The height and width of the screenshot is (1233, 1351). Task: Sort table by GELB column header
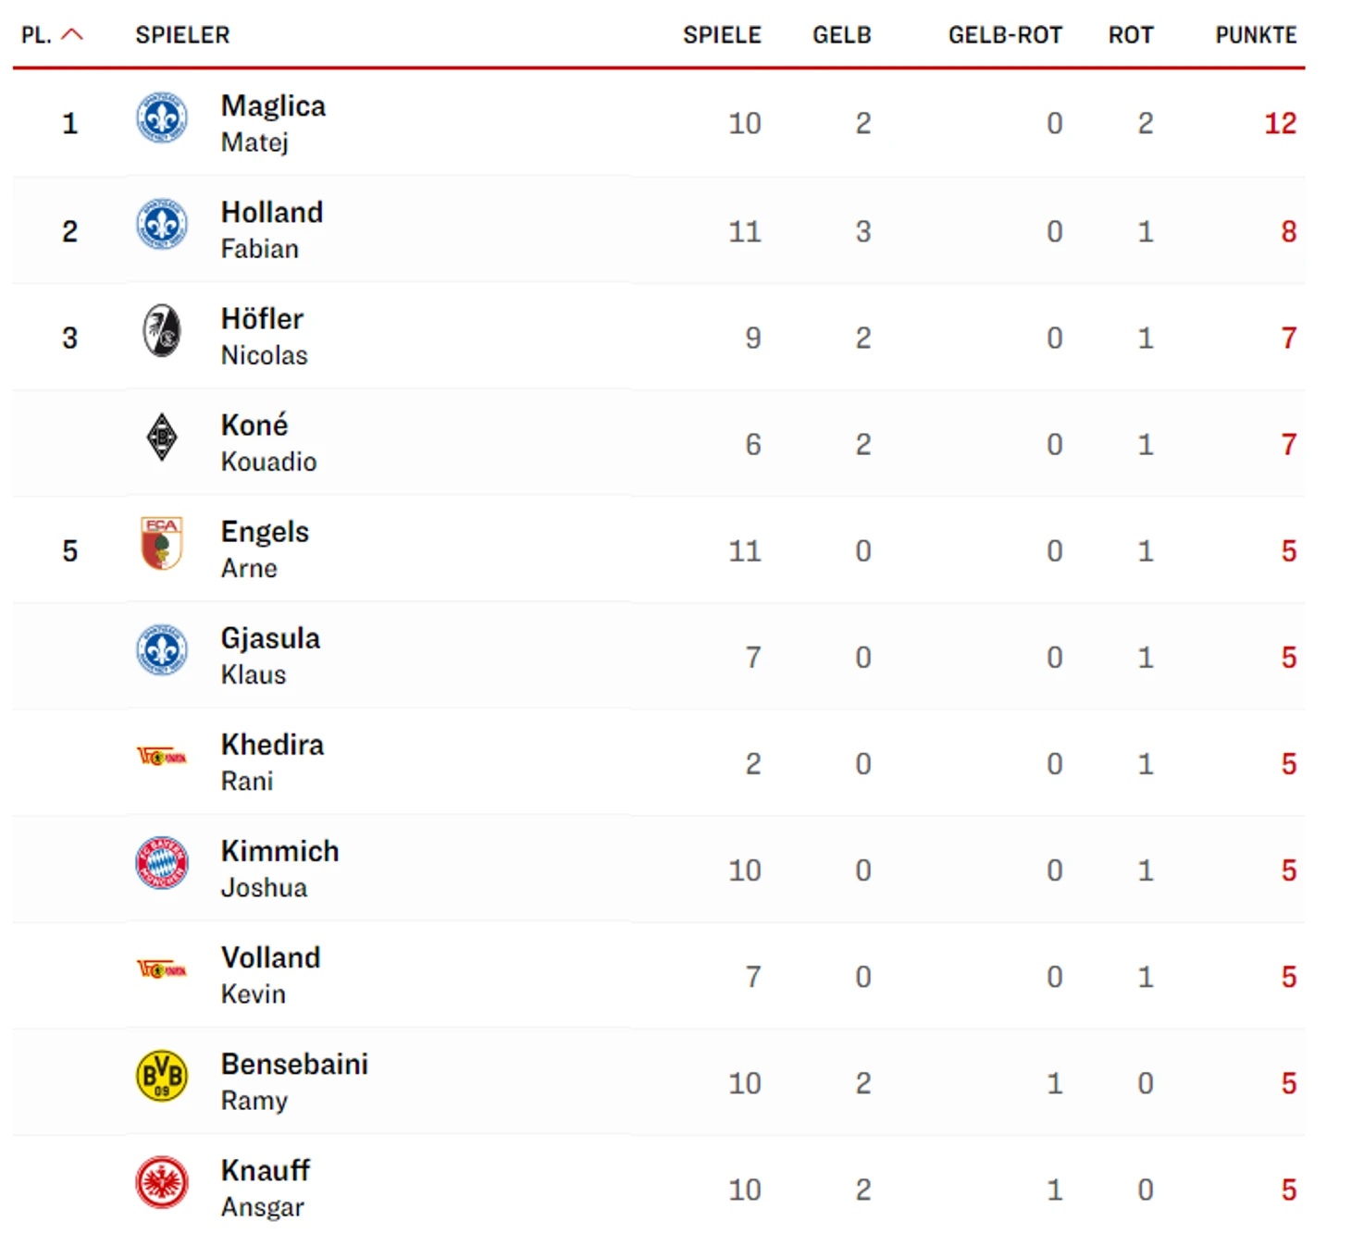tap(841, 35)
